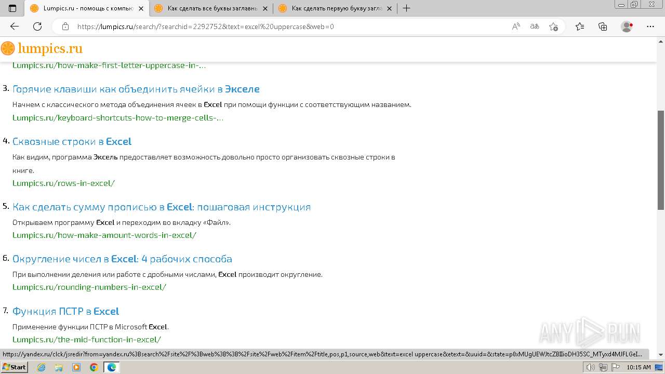Follow green rounding-numbers-in-excel URL
The image size is (665, 374).
(x=89, y=287)
